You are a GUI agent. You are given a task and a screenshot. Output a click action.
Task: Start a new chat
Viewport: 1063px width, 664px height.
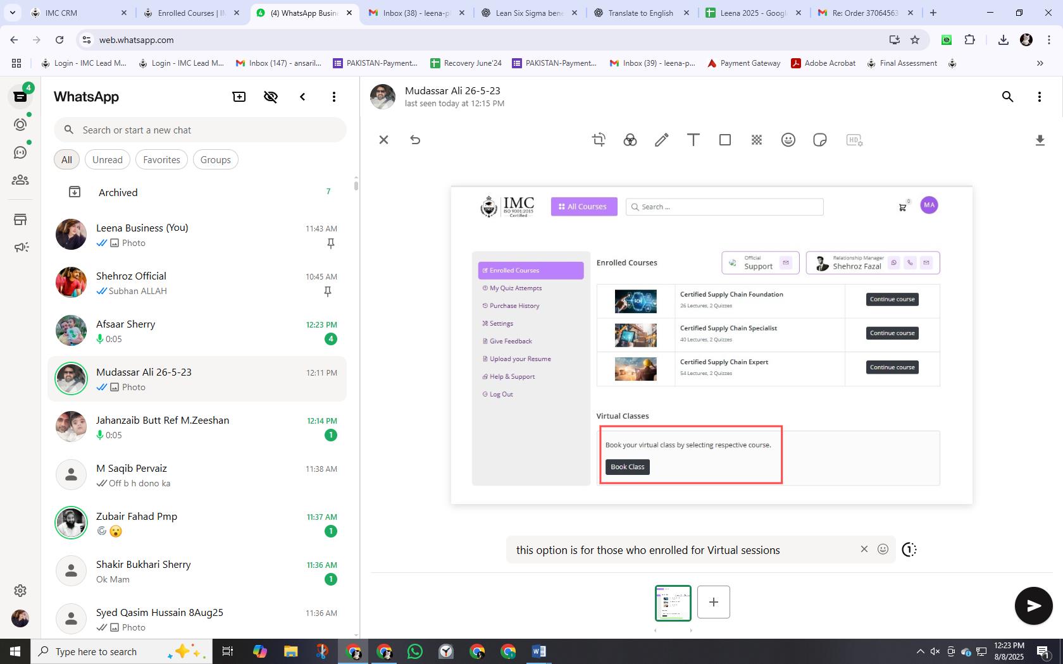(239, 97)
